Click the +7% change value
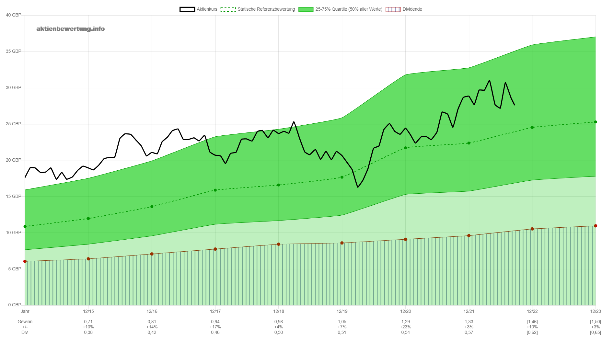 (x=342, y=327)
